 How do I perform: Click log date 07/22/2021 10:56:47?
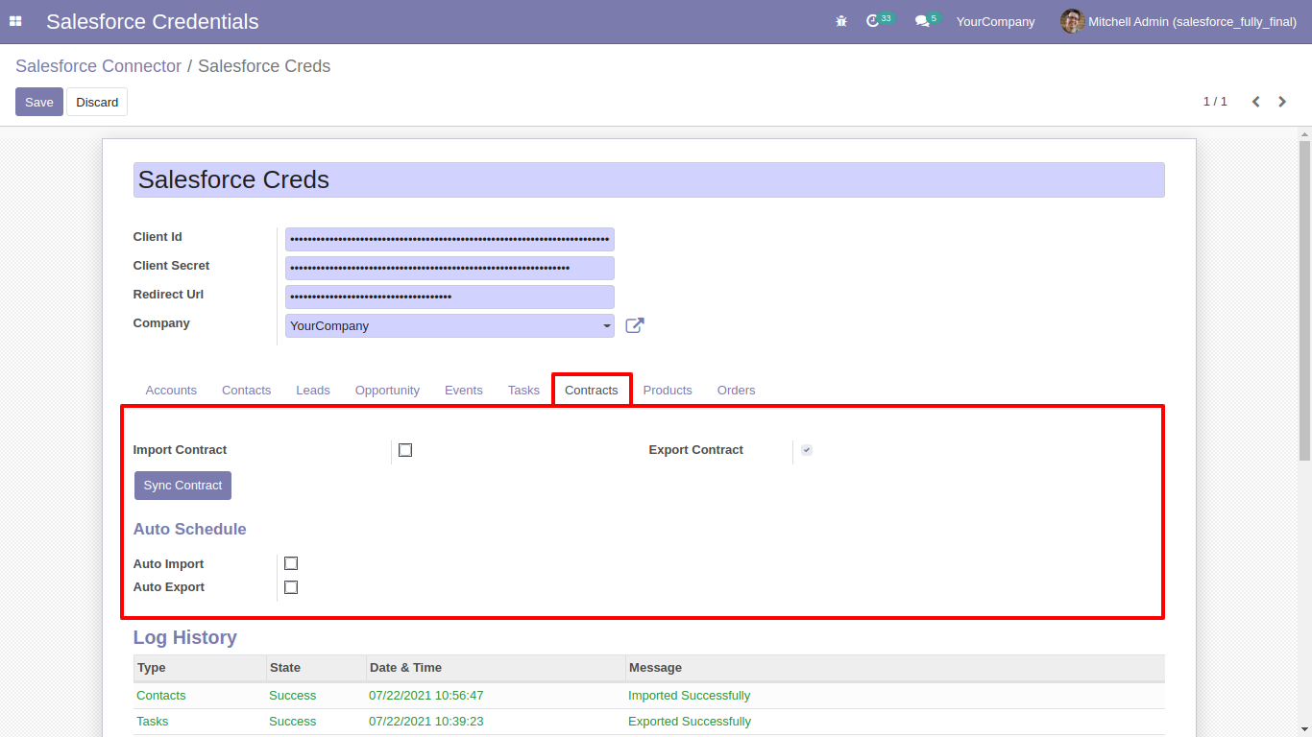click(426, 696)
